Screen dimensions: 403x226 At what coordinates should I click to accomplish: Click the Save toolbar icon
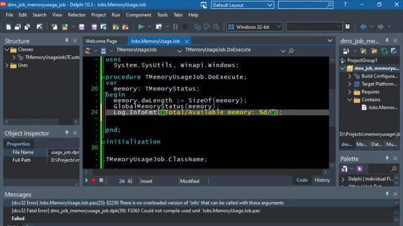click(x=81, y=27)
